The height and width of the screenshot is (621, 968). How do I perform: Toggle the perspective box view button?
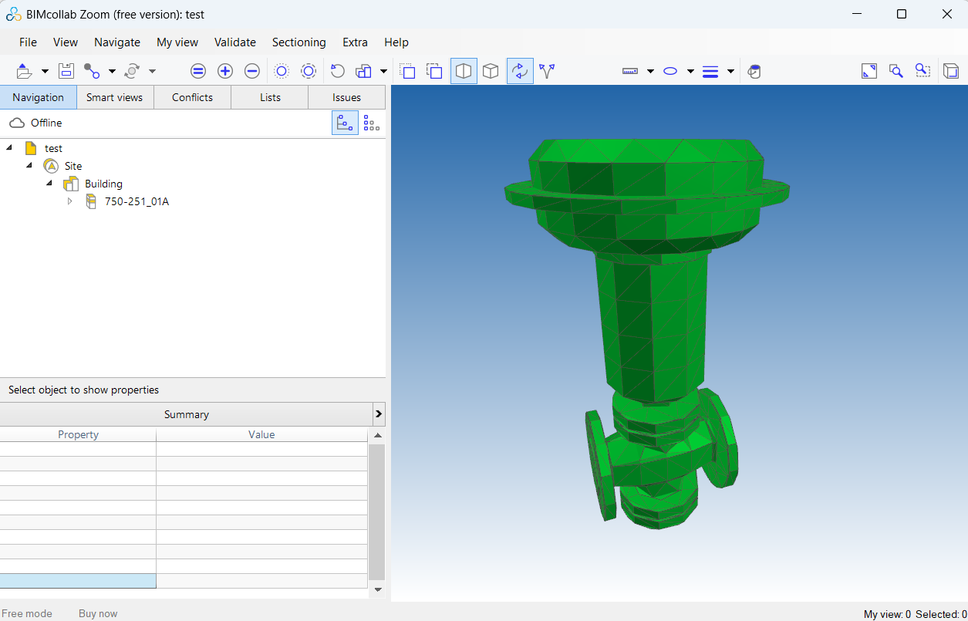tap(464, 71)
